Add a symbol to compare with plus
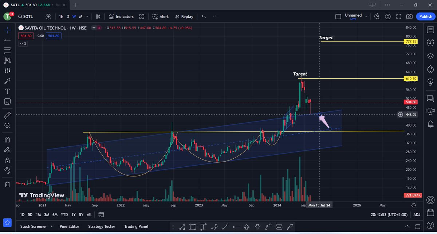Screen dimensions: 437x234 coord(48,16)
